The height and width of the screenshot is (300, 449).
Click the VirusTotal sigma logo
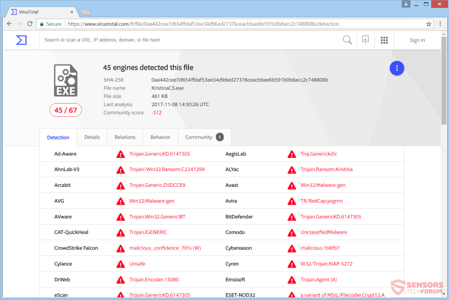tap(21, 40)
